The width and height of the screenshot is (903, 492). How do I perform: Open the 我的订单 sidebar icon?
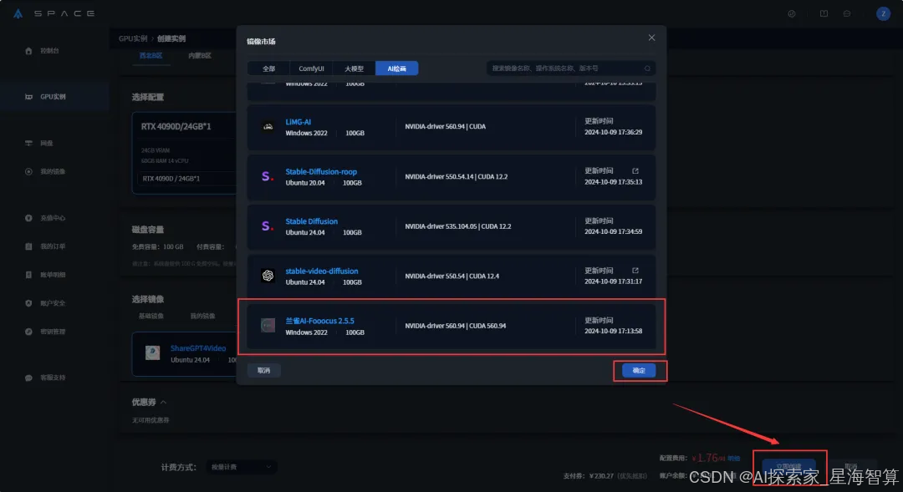tap(28, 246)
